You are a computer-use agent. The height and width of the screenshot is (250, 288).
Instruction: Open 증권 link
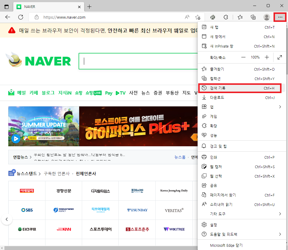tap(158, 93)
